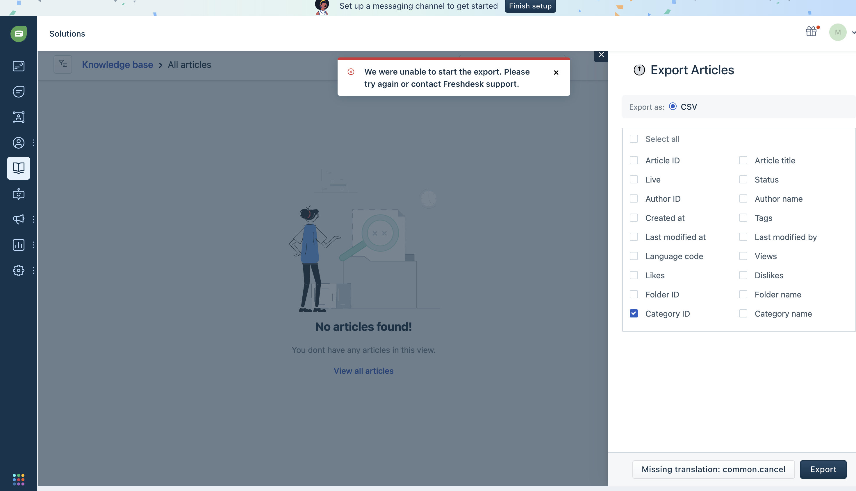The image size is (856, 491).
Task: Open the Analytics chart icon
Action: tap(19, 245)
